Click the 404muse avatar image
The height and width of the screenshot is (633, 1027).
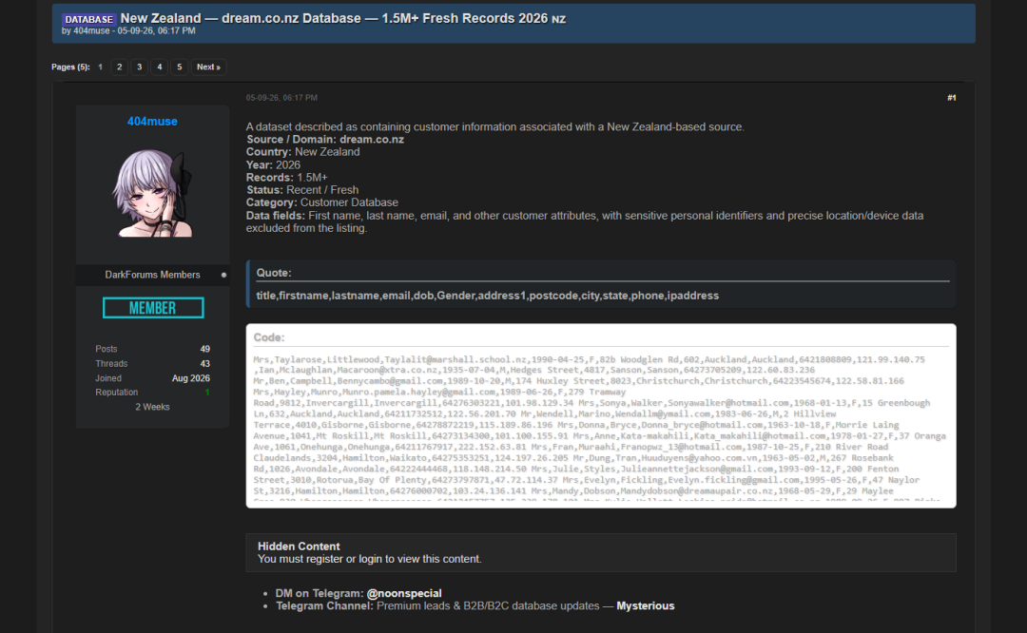(x=152, y=192)
